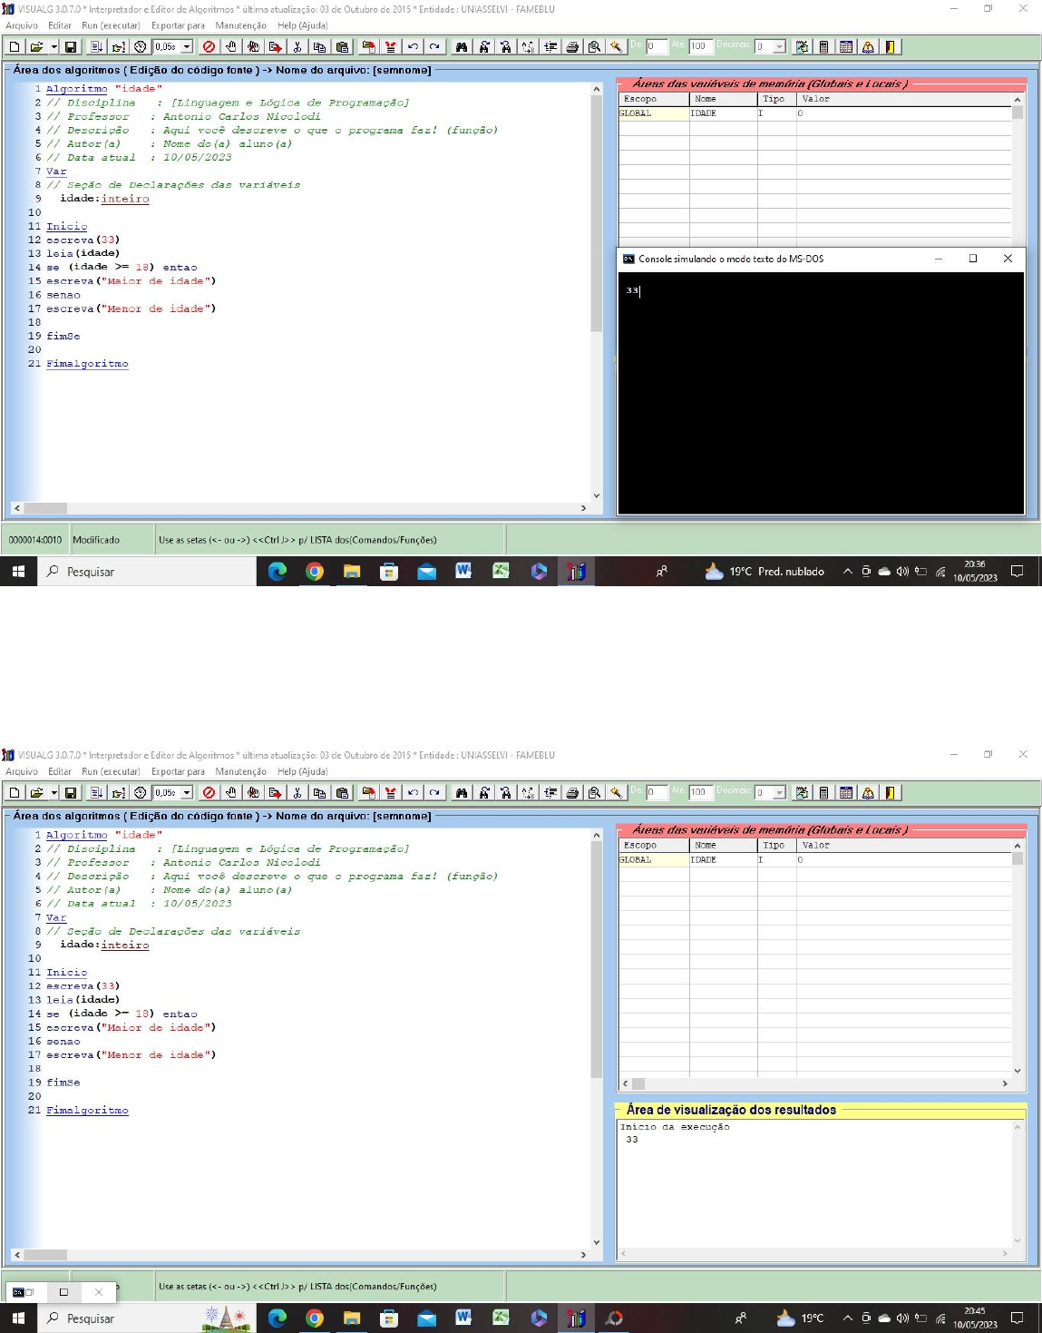Click the New file icon in the console-window screenshot

15,46
